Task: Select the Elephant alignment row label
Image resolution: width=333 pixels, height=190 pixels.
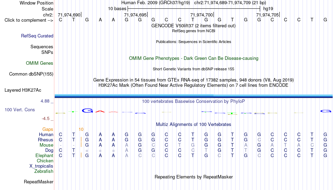Action: (44, 156)
